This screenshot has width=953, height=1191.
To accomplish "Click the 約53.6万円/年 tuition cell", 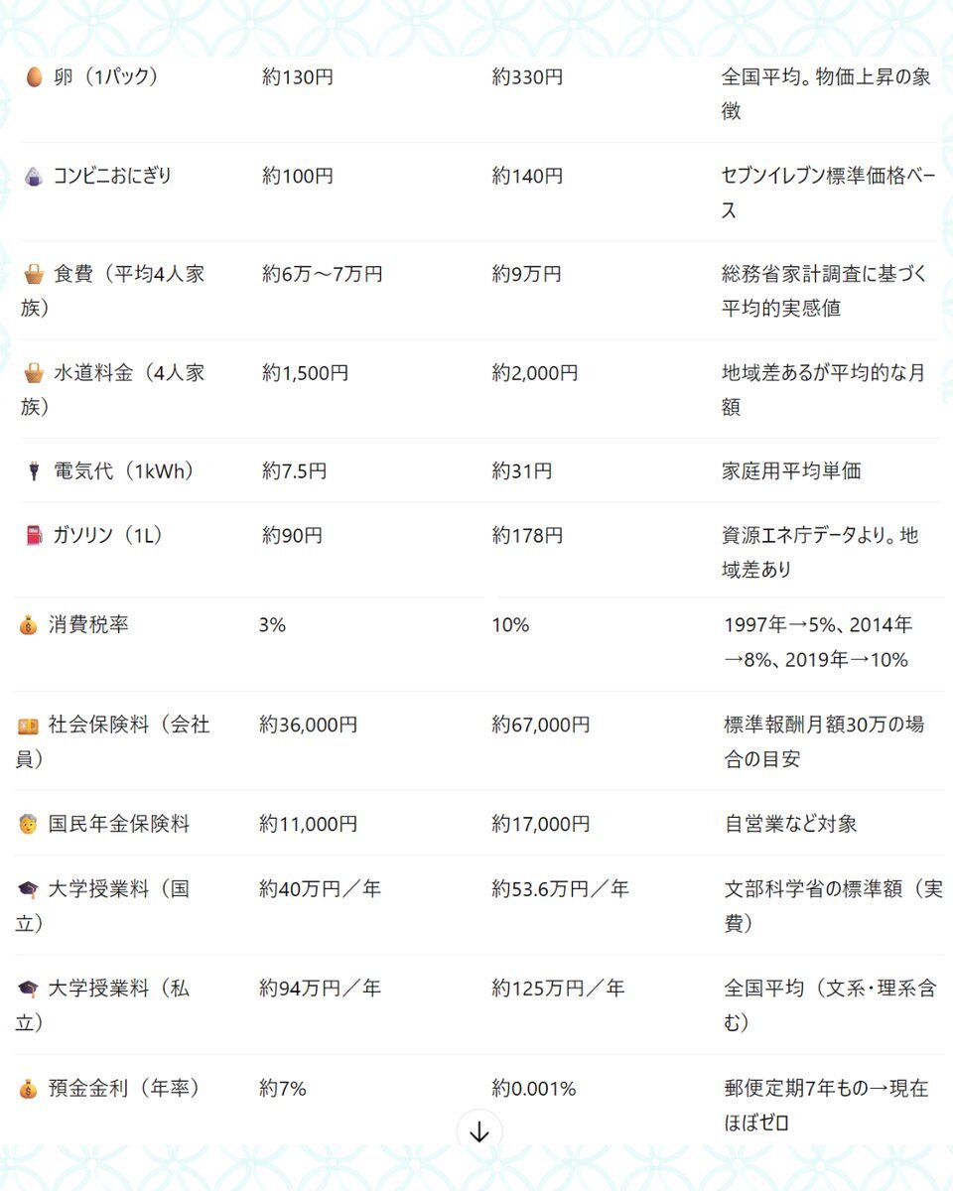I will point(560,889).
